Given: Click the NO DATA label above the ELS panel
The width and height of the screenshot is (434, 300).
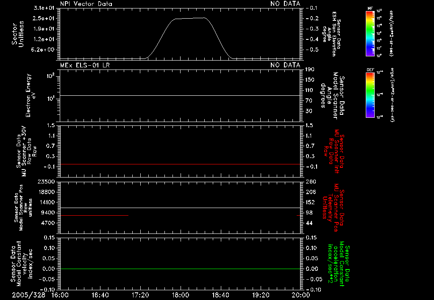Looking at the screenshot, I should point(285,65).
